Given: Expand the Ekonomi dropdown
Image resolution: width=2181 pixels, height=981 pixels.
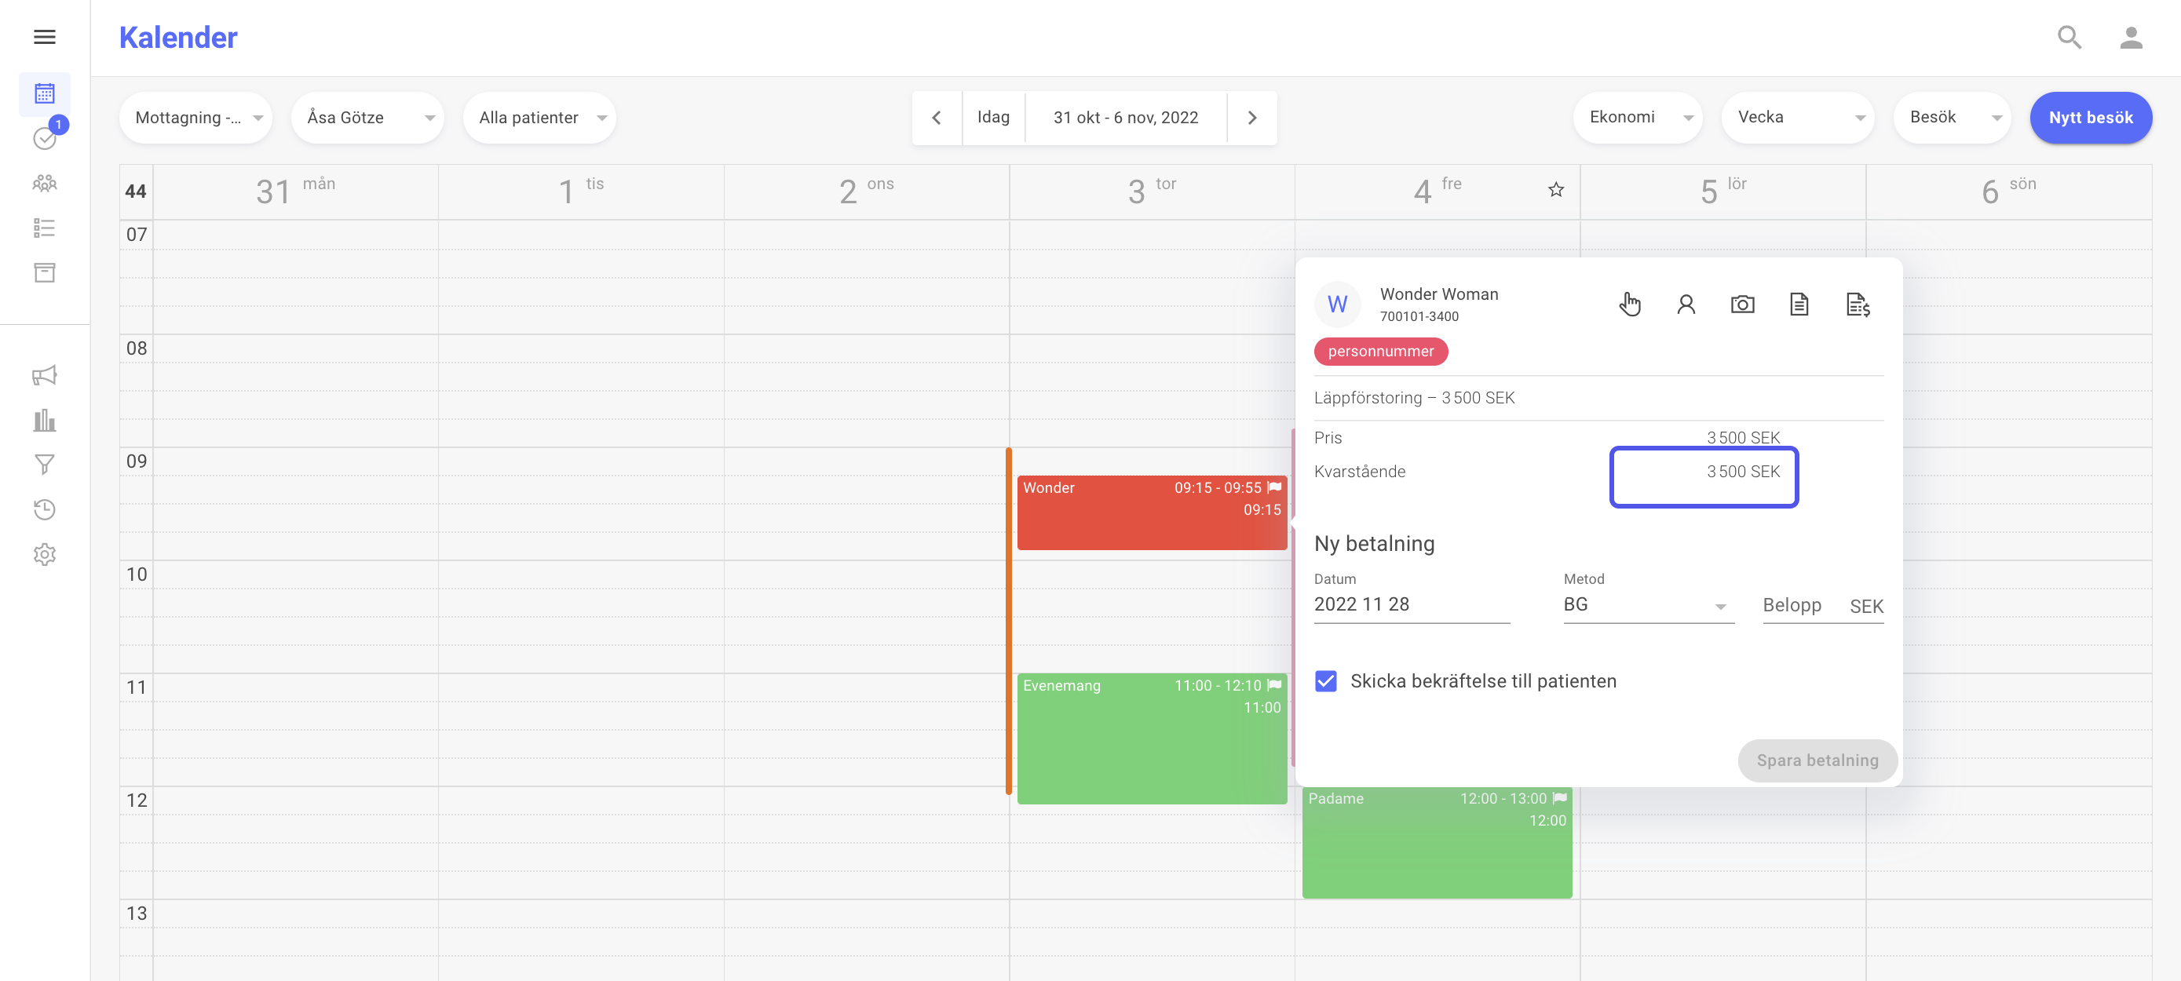Looking at the screenshot, I should pyautogui.click(x=1638, y=118).
